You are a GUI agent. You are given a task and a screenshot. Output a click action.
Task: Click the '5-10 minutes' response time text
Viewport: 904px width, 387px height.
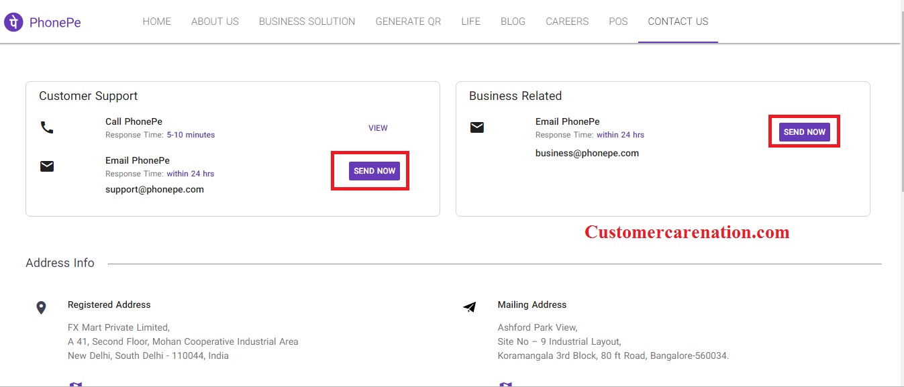tap(191, 135)
